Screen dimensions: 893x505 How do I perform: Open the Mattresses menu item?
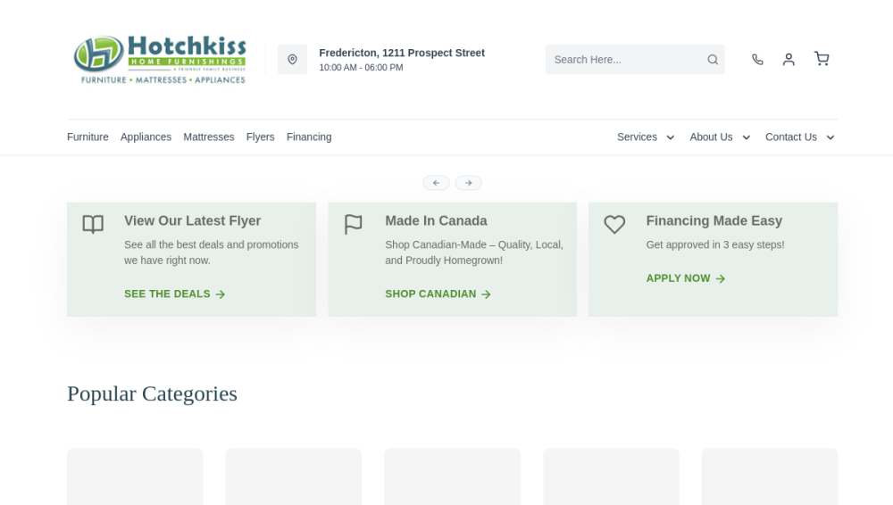(x=208, y=137)
